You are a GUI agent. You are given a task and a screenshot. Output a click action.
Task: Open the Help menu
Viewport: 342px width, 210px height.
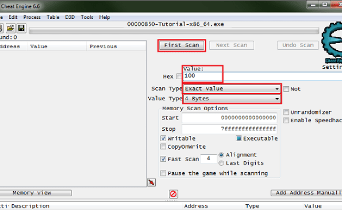[x=105, y=17]
